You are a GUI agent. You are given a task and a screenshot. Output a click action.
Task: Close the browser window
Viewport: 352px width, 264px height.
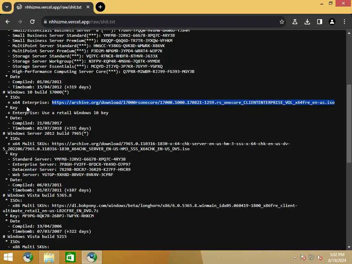tap(343, 3)
